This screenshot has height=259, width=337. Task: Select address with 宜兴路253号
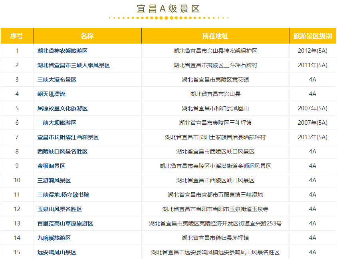click(x=215, y=224)
